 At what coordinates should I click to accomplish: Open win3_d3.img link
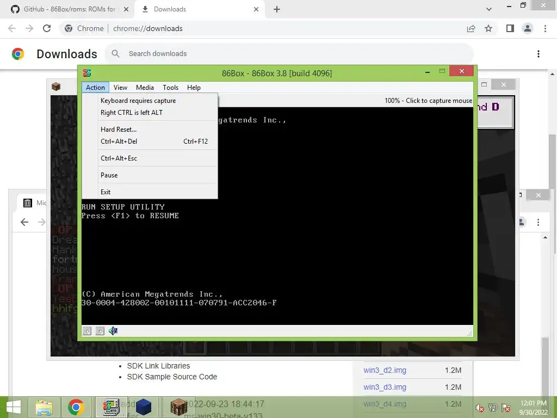pyautogui.click(x=385, y=387)
